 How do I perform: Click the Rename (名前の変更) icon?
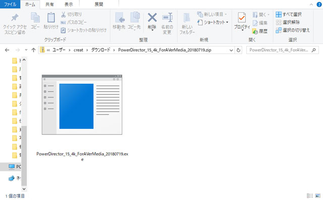point(167,18)
